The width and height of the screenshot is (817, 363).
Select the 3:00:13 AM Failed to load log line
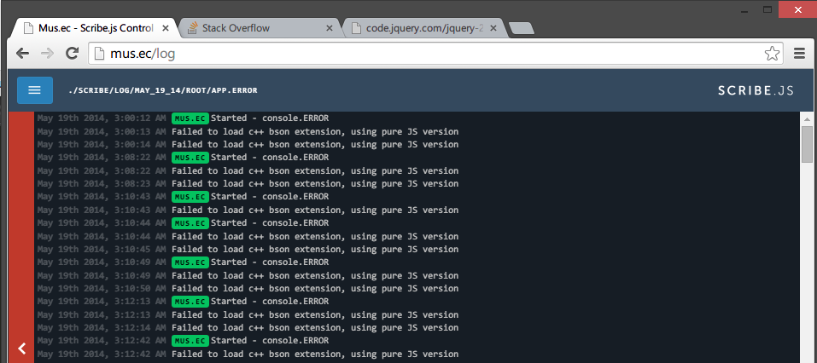point(248,131)
